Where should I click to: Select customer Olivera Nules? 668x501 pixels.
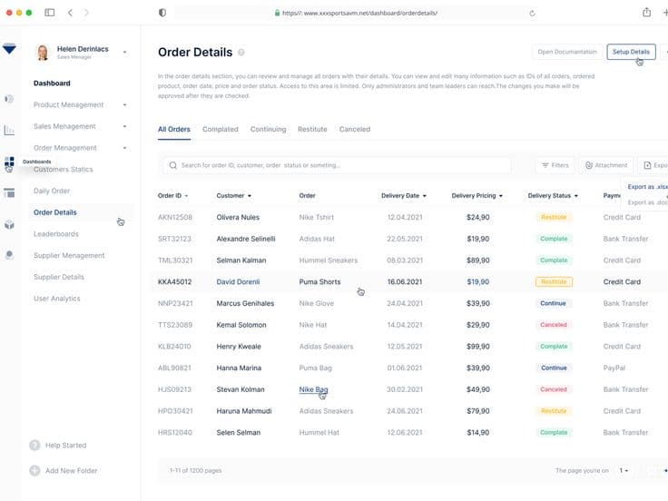(x=238, y=217)
